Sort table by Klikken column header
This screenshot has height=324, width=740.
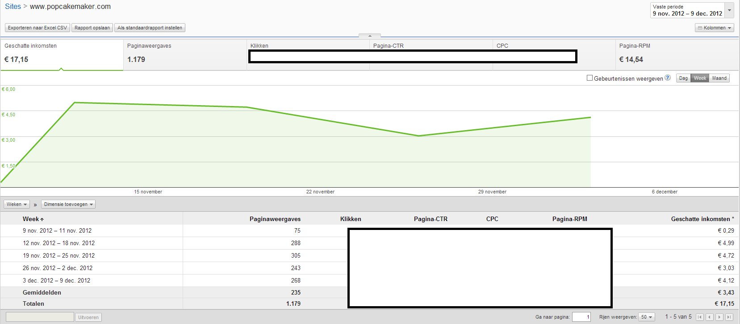point(351,219)
